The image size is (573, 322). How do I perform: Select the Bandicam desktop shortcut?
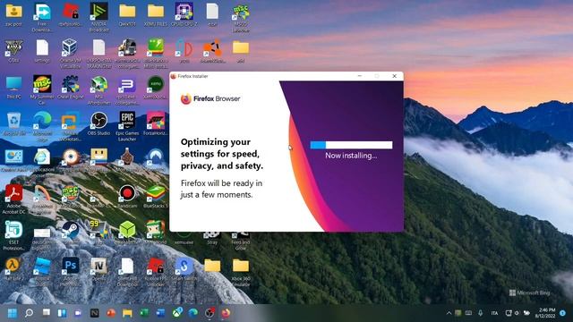[127, 197]
